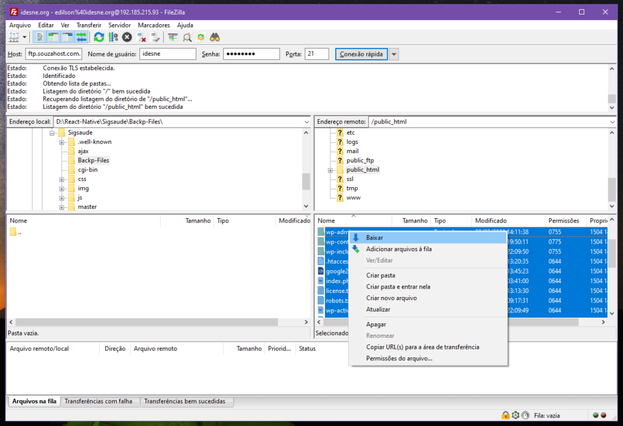Viewport: 623px width, 426px height.
Task: Reconnect to the last server
Action: point(155,37)
